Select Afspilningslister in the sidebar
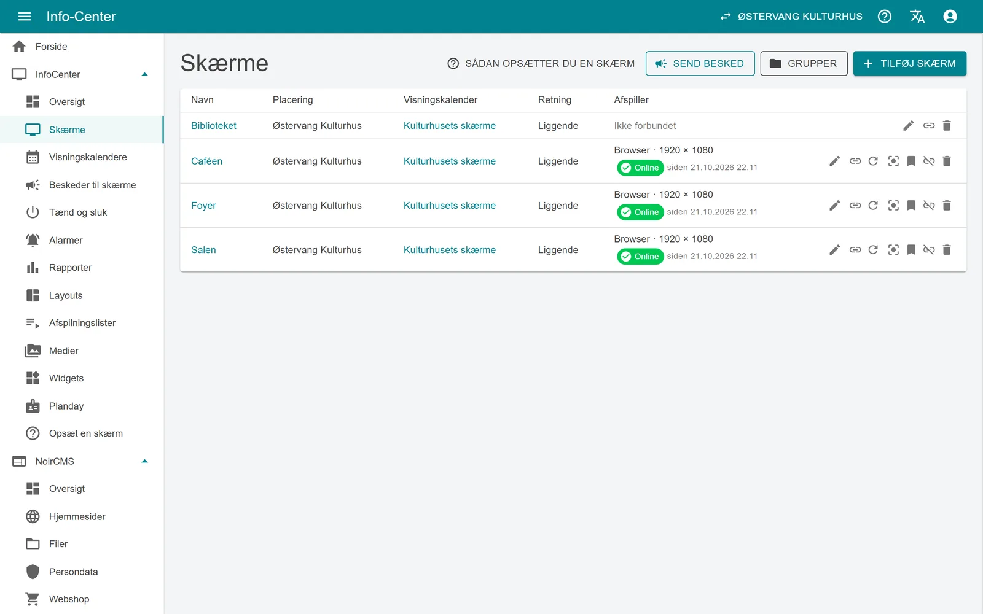This screenshot has width=983, height=614. (82, 323)
